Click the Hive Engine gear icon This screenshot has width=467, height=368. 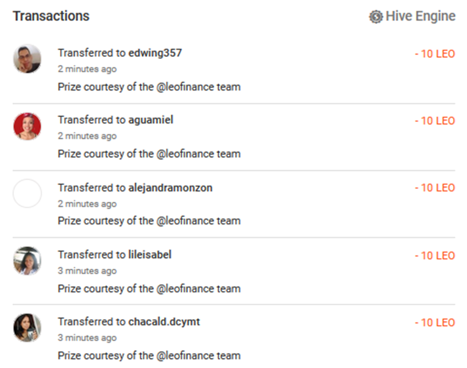coord(376,17)
